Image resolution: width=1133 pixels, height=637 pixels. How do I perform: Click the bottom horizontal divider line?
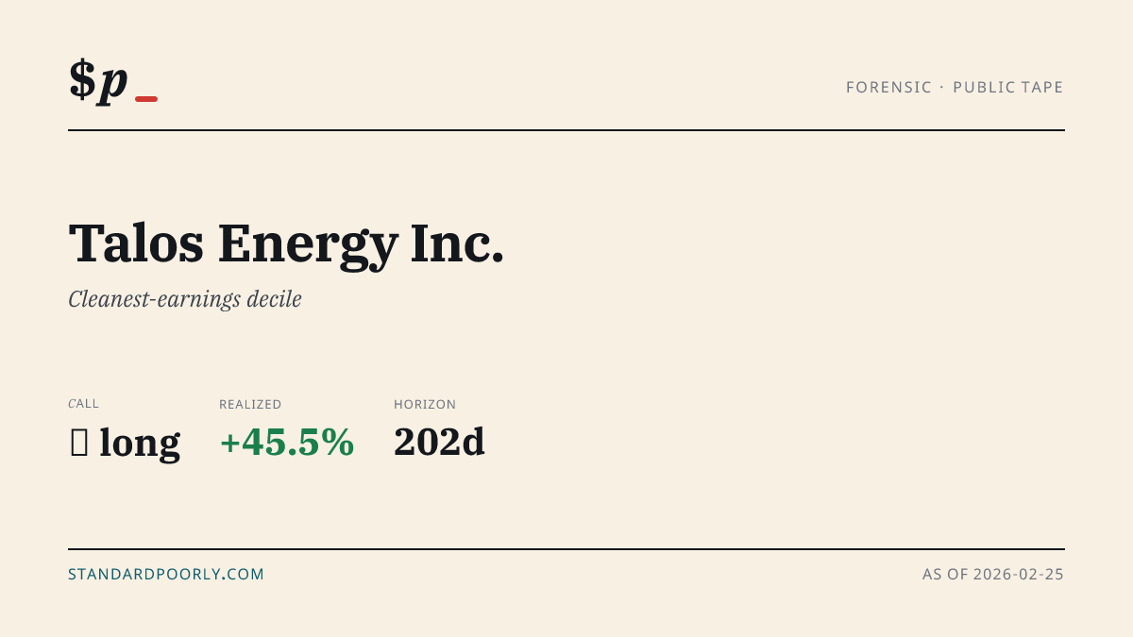coord(566,548)
